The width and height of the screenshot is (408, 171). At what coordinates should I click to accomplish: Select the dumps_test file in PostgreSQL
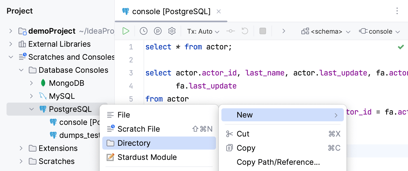coord(75,135)
